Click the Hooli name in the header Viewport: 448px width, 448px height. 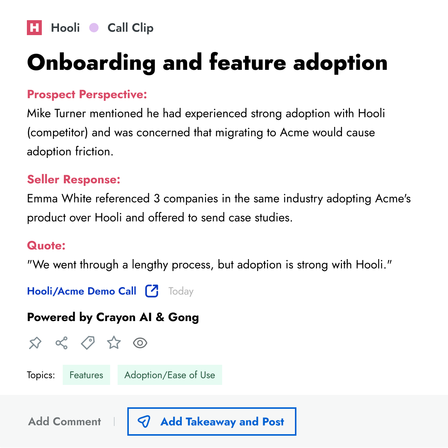coord(65,28)
